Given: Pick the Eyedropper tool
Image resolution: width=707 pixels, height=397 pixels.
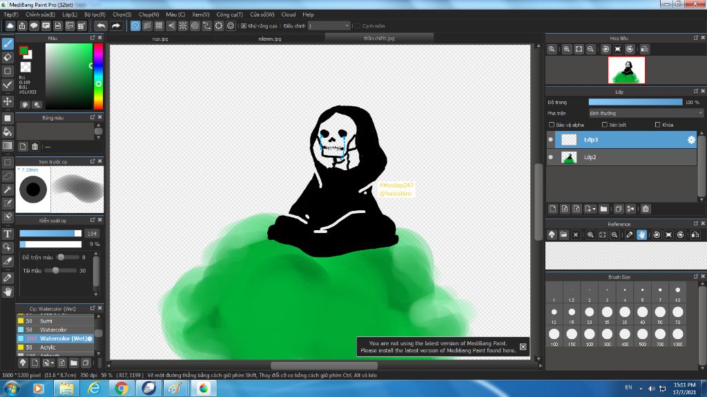Looking at the screenshot, I should pos(8,278).
